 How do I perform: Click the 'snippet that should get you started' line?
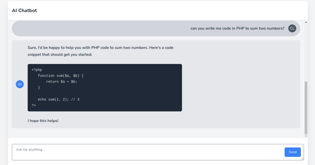coord(60,54)
